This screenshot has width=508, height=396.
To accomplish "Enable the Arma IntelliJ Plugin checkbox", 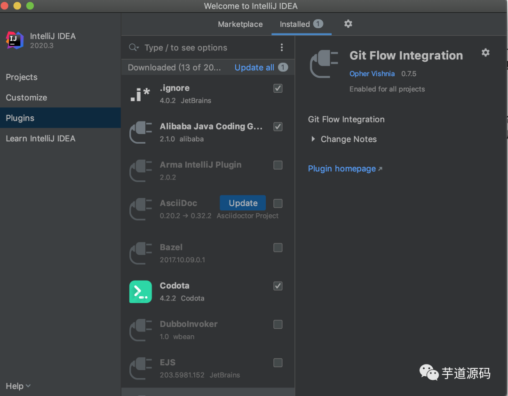I will click(x=278, y=165).
